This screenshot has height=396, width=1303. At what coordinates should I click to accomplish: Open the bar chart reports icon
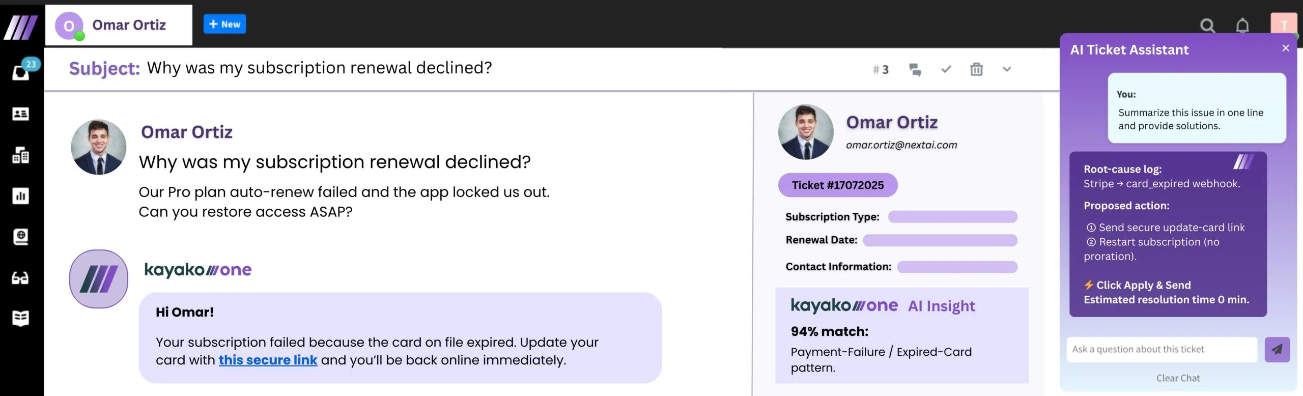(x=20, y=196)
